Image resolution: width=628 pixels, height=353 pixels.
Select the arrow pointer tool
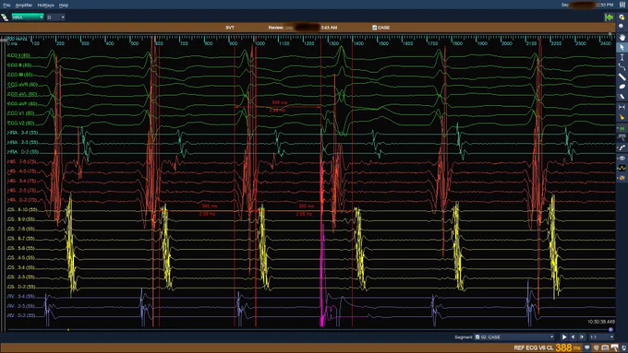click(622, 47)
